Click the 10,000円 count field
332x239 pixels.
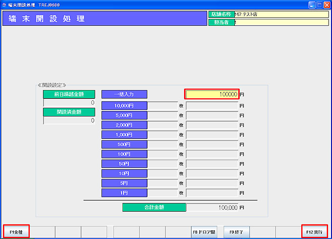coord(162,106)
